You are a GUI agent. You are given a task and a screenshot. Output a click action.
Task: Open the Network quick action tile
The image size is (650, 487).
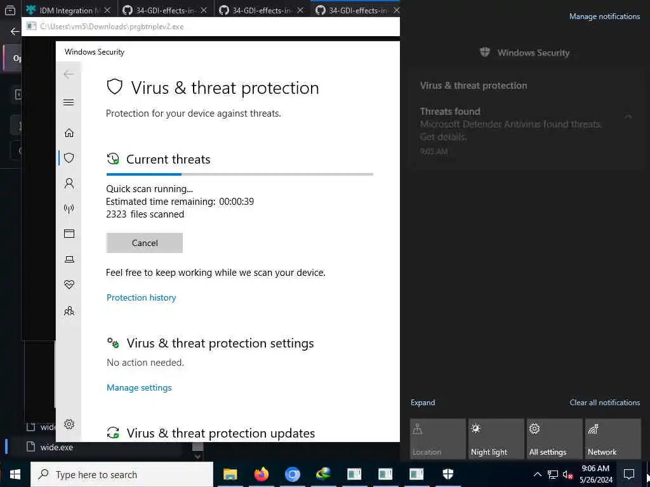(613, 439)
